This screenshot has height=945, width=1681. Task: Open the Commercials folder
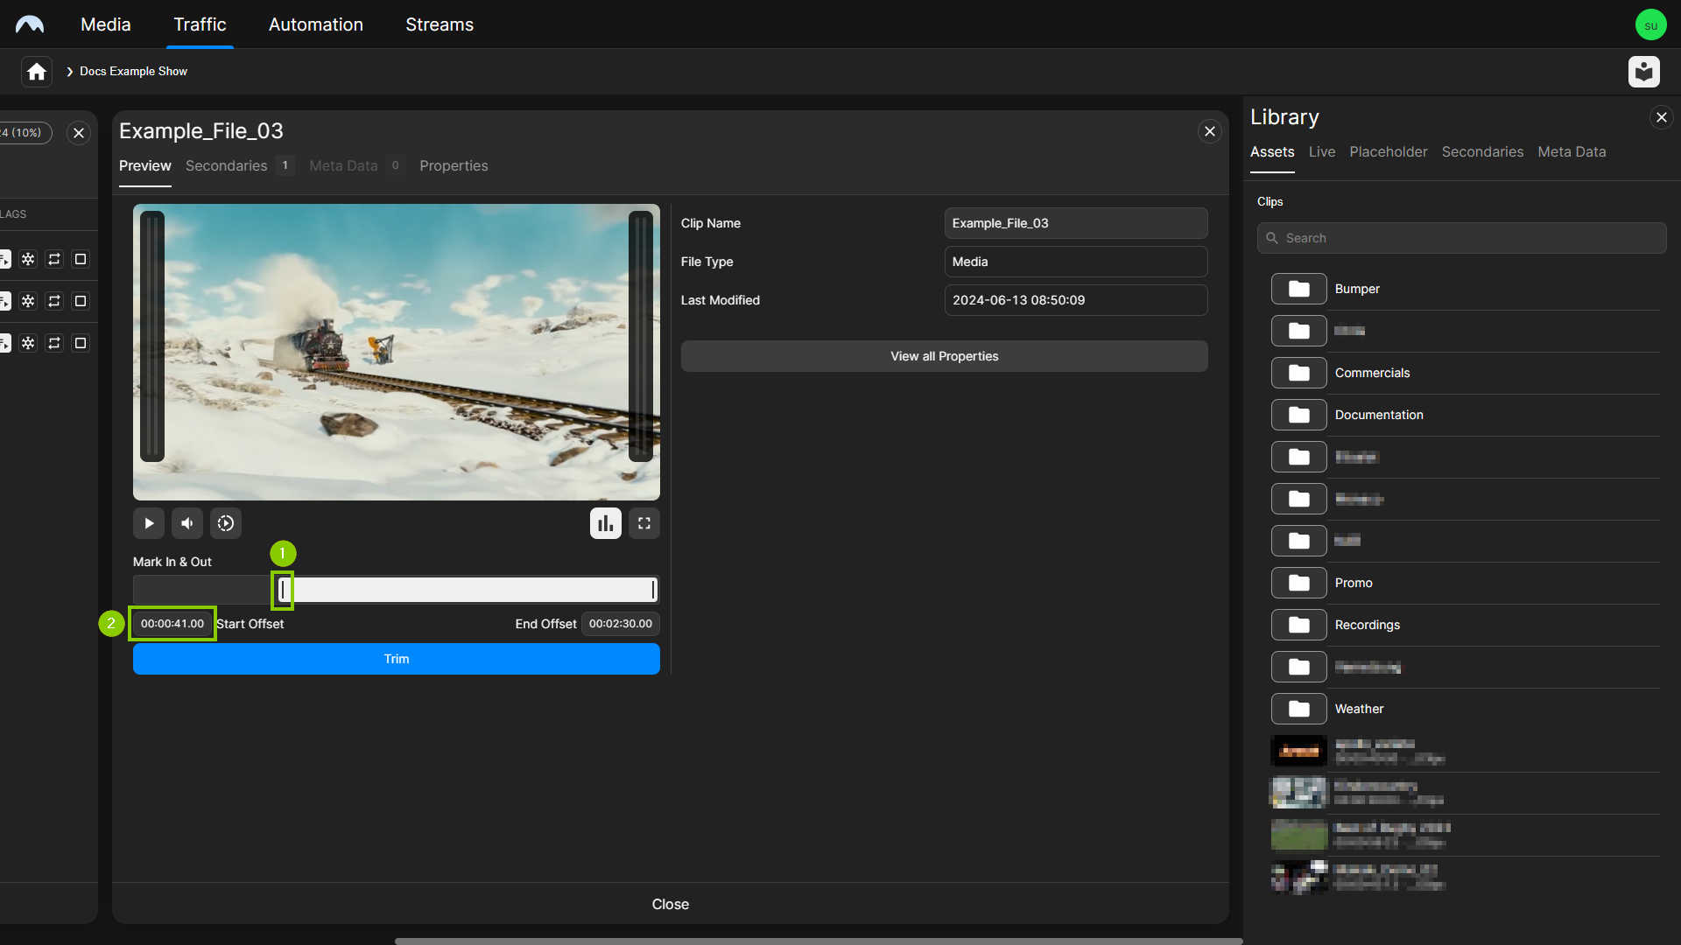click(1299, 373)
